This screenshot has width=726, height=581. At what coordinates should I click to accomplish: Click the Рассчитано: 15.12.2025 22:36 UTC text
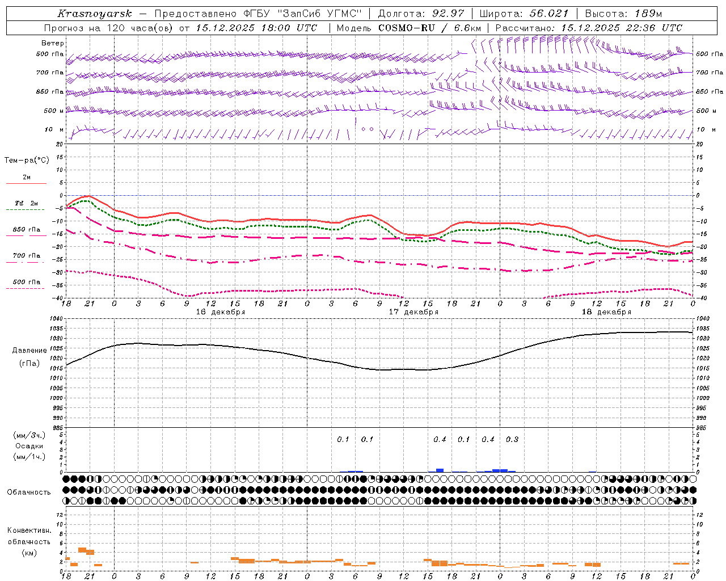(x=589, y=28)
